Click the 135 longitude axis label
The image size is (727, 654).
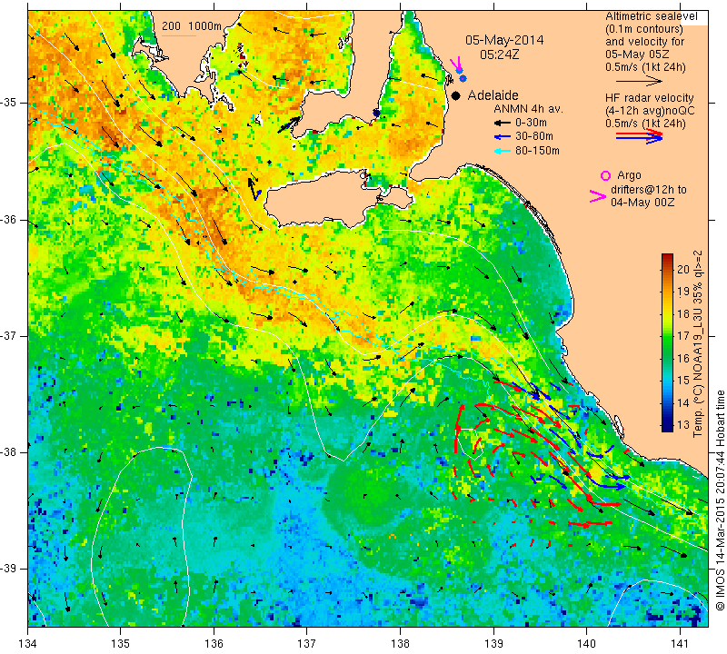(121, 644)
